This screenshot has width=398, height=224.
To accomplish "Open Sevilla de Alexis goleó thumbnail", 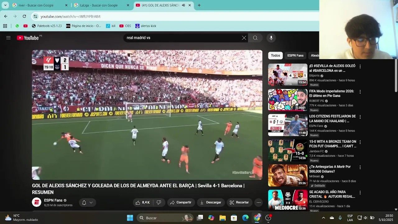I will click(288, 75).
